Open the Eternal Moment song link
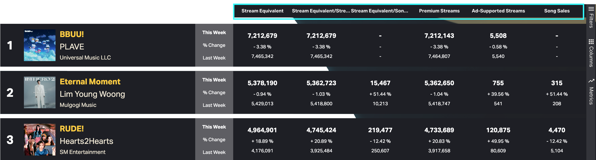Viewport: 596px width, 160px height. (90, 82)
